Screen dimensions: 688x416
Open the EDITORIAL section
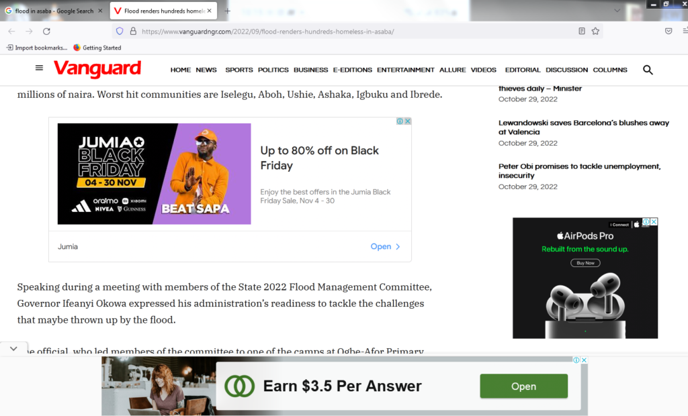point(523,70)
